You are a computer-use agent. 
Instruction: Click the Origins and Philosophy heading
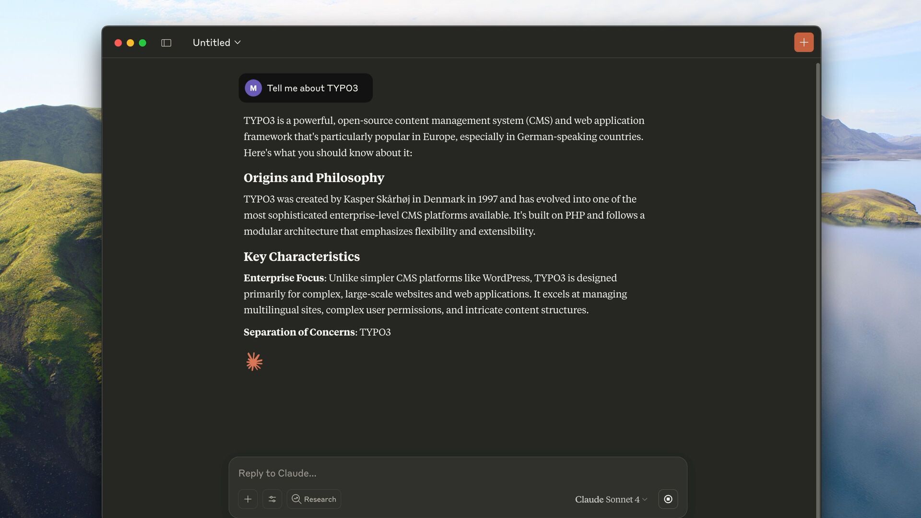314,177
